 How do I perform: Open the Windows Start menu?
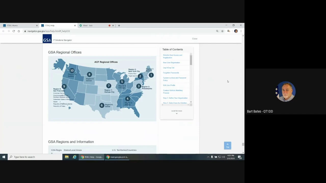(x=4, y=157)
